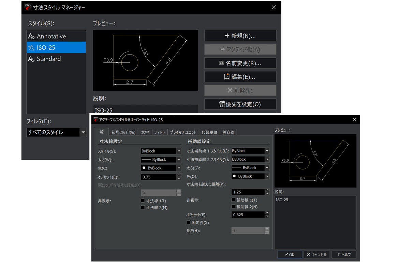This screenshot has width=398, height=263.
Task: Click the 新規(N) new style button
Action: [x=240, y=36]
